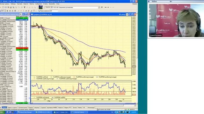Switch to the Новости bottom tab
This screenshot has width=204, height=114.
pos(61,108)
